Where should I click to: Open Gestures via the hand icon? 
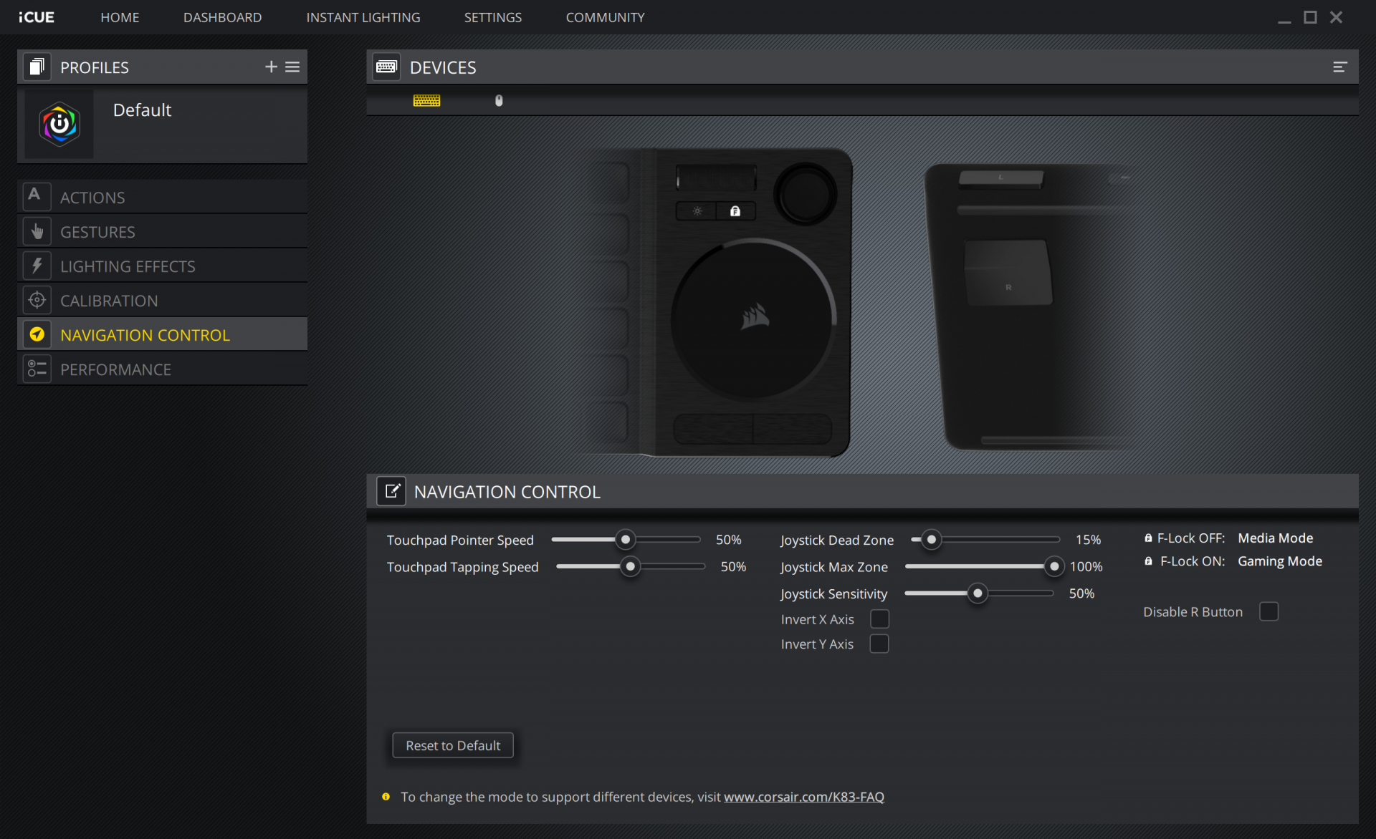(x=37, y=232)
